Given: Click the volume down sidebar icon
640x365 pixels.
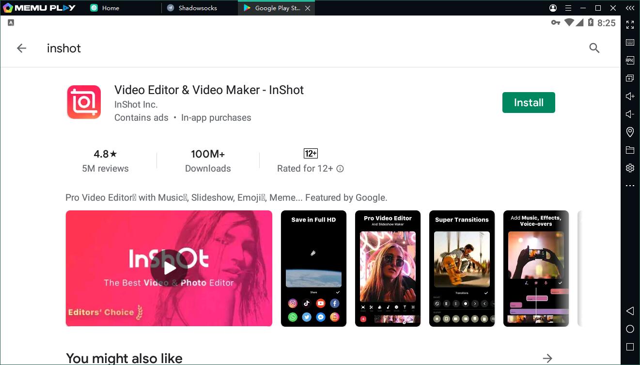Looking at the screenshot, I should [630, 114].
